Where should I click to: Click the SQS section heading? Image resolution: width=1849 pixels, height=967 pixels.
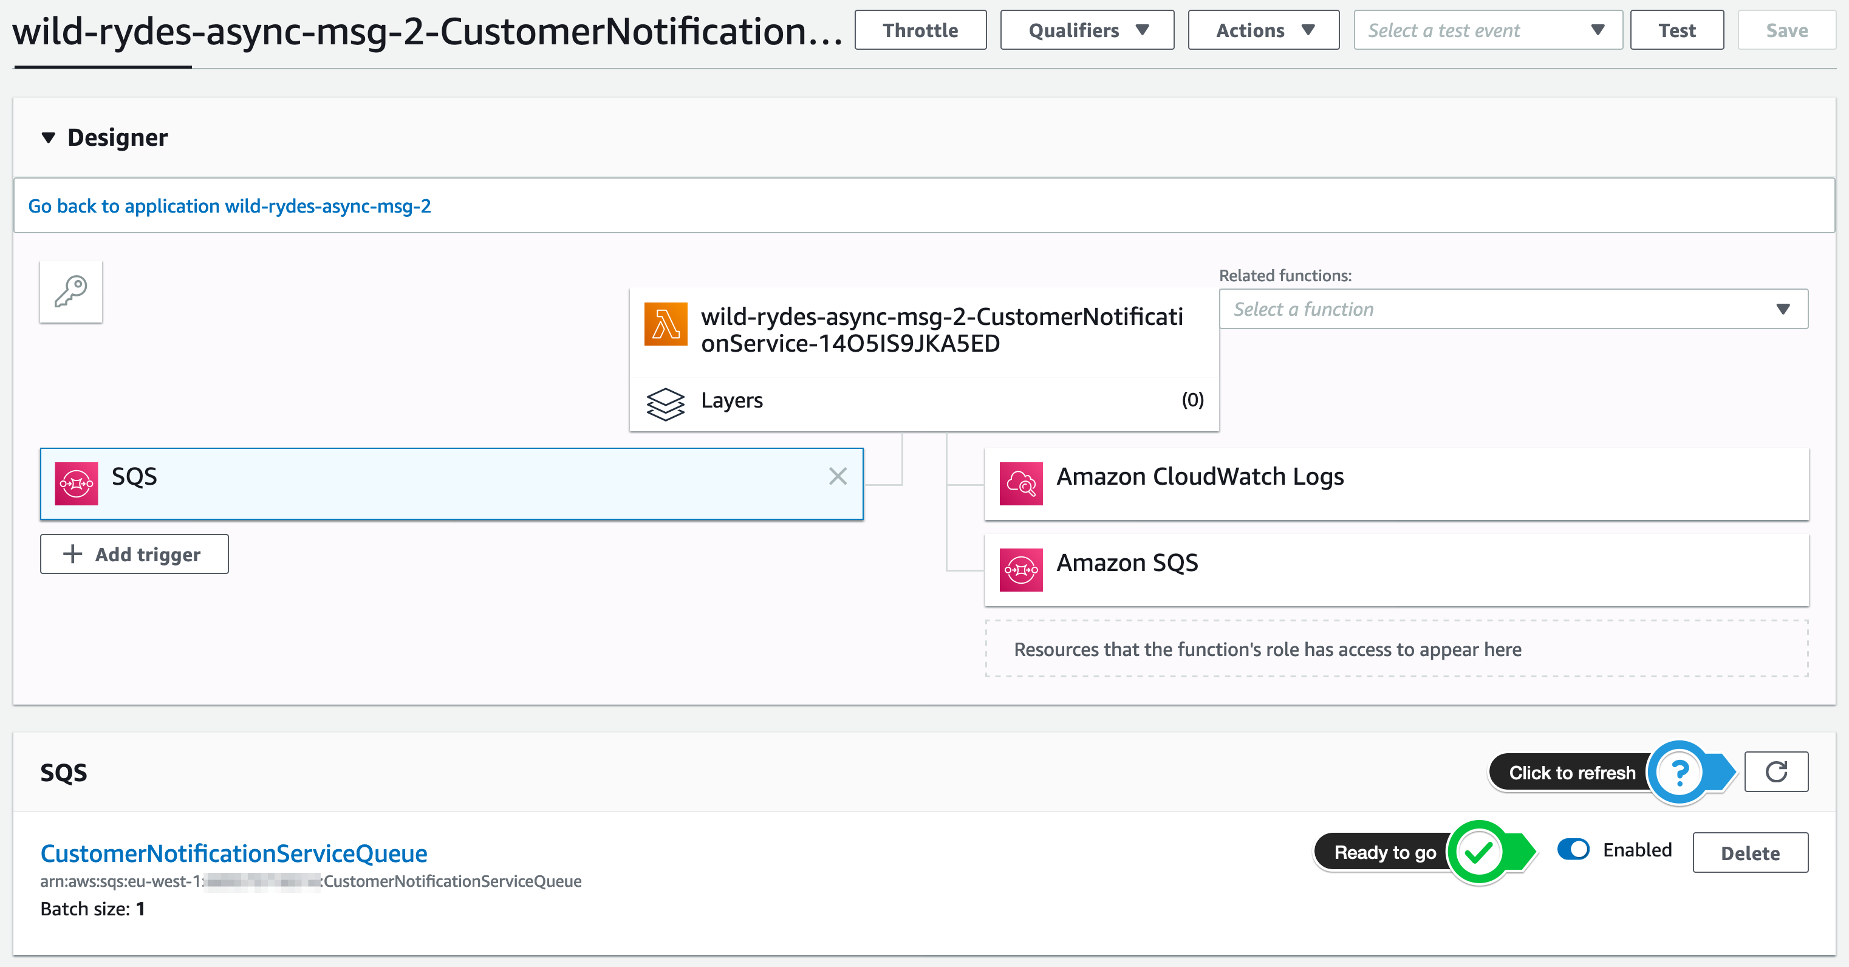pyautogui.click(x=63, y=773)
